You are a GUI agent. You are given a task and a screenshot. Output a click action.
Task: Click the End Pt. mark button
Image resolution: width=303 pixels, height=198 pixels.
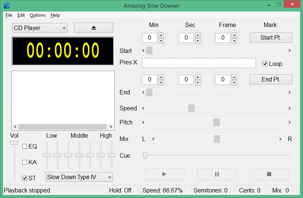coord(271,79)
